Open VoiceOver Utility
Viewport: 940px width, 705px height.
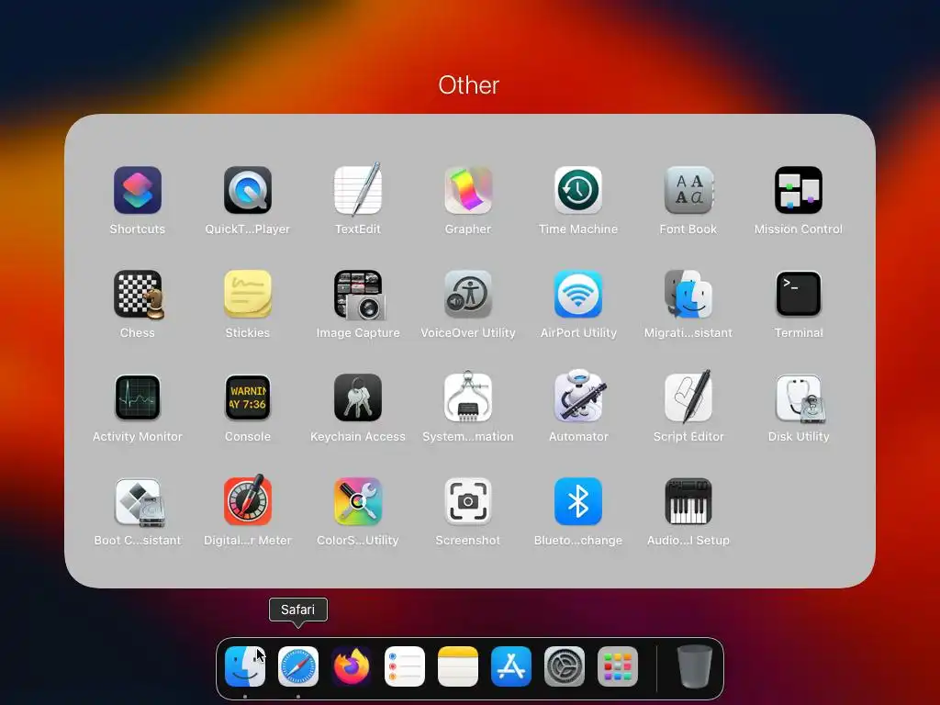point(468,294)
